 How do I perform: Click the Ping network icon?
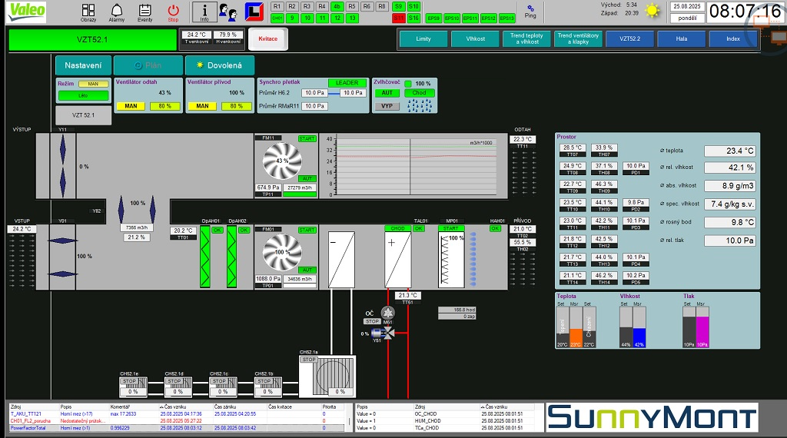(530, 11)
